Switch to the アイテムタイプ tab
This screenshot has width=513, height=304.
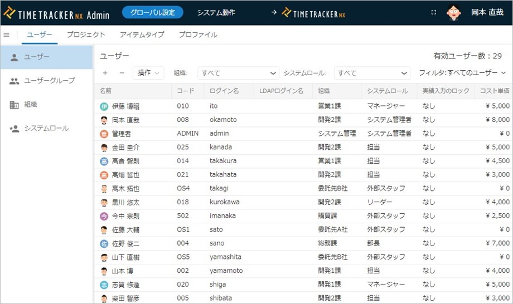tap(142, 35)
